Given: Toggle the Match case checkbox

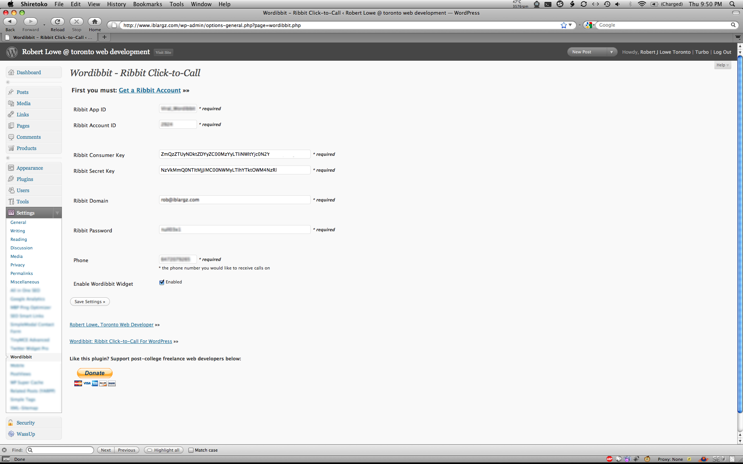Looking at the screenshot, I should (191, 450).
